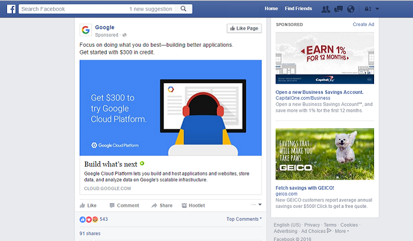Click the search magnifier button
Image resolution: width=413 pixels, height=241 pixels.
point(184,9)
